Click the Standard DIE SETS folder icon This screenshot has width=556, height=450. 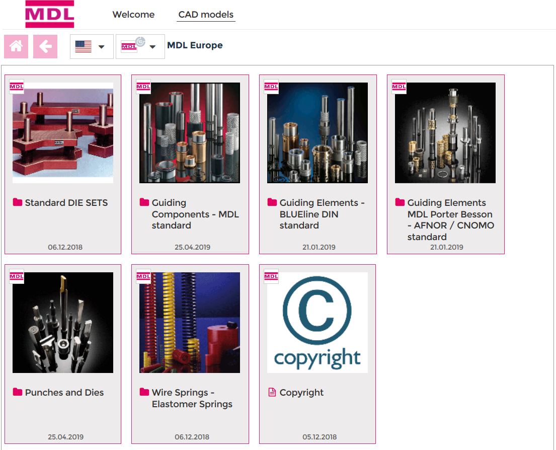(18, 202)
